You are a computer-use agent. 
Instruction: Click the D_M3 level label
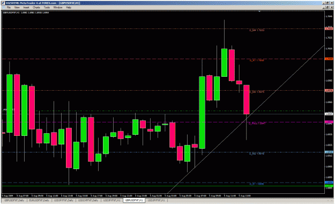257,92
